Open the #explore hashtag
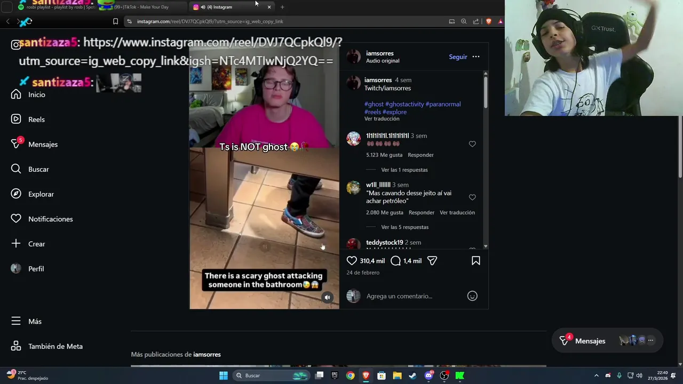Image resolution: width=683 pixels, height=384 pixels. 394,112
